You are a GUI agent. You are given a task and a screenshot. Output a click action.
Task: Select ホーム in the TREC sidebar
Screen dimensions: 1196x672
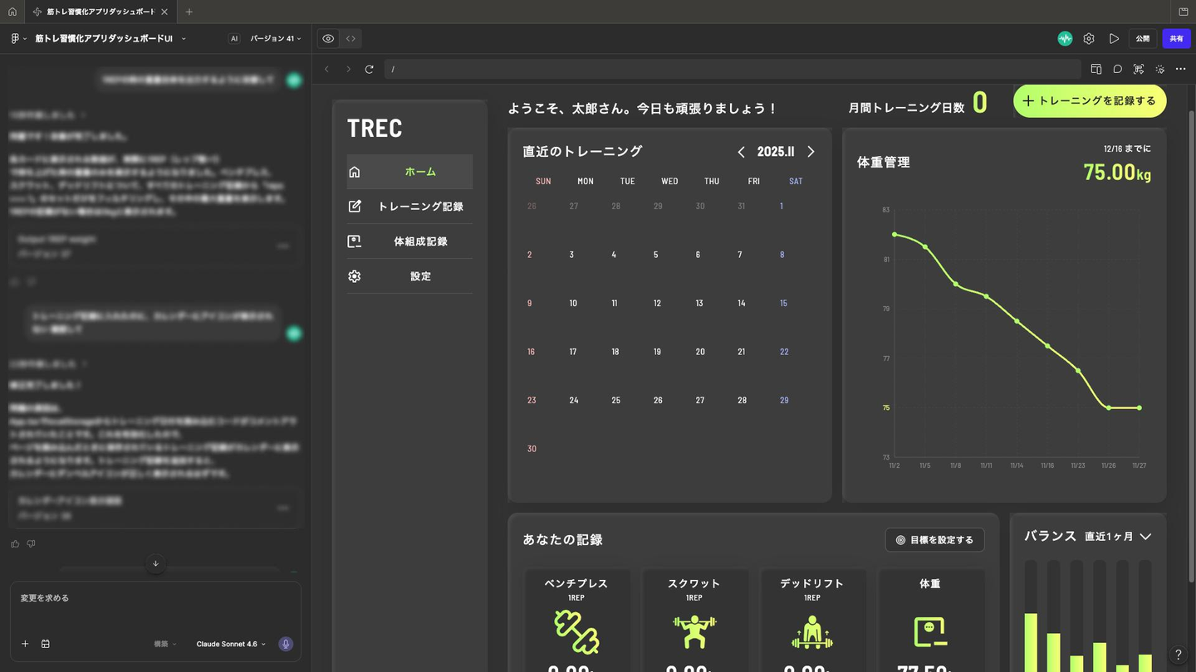pos(409,172)
